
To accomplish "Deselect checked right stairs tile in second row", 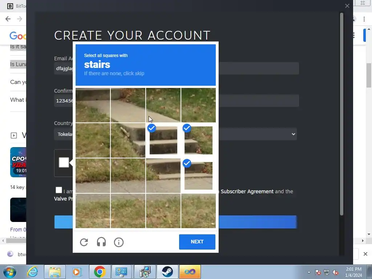I will point(198,140).
